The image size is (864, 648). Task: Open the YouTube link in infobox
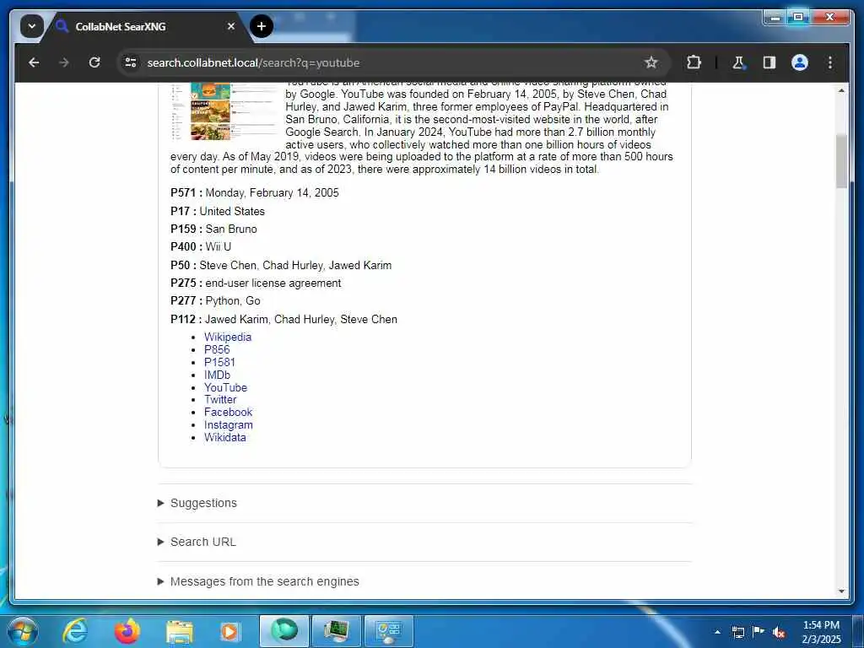pos(225,387)
